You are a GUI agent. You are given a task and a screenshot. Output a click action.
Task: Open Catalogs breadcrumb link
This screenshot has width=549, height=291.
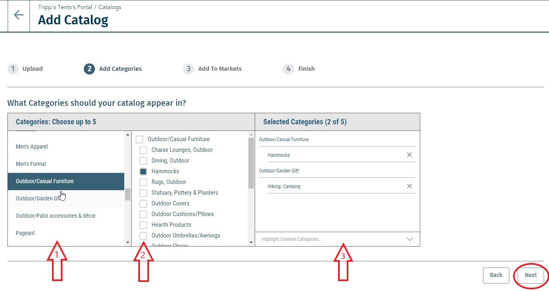point(110,7)
